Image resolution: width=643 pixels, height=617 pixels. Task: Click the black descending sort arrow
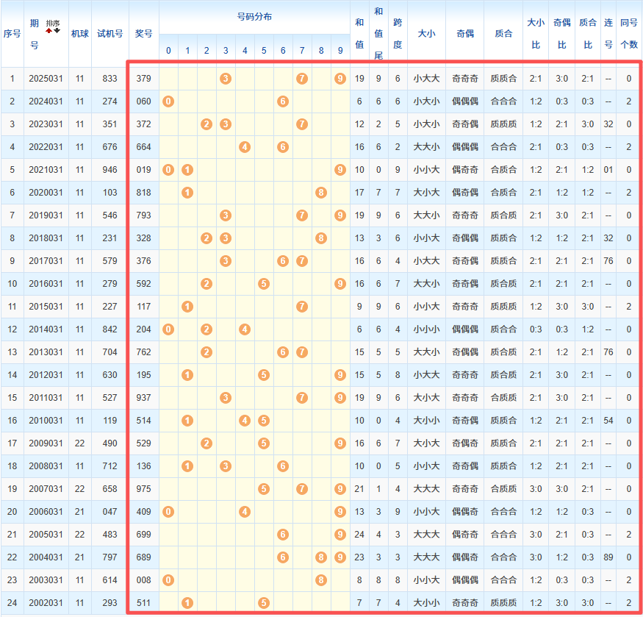(57, 31)
